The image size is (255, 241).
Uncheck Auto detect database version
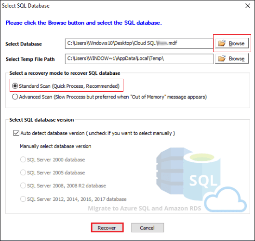point(16,133)
